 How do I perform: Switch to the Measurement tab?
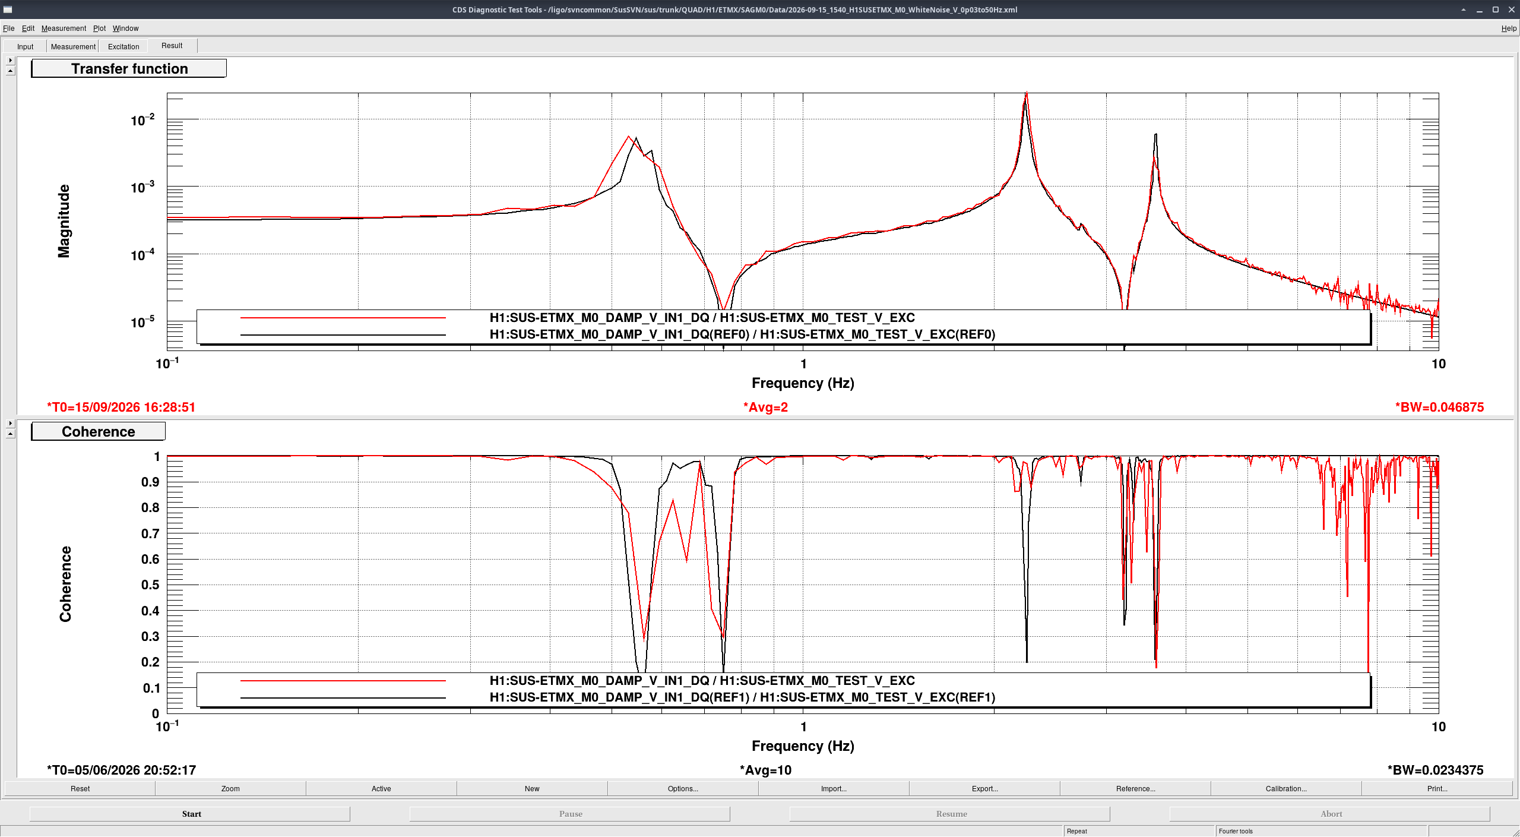[73, 46]
